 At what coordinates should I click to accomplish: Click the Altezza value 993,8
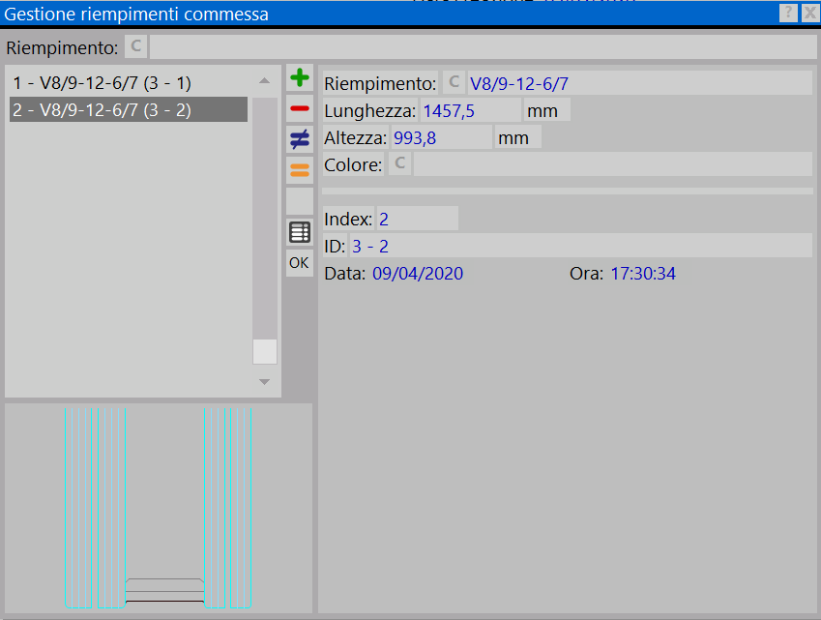441,138
